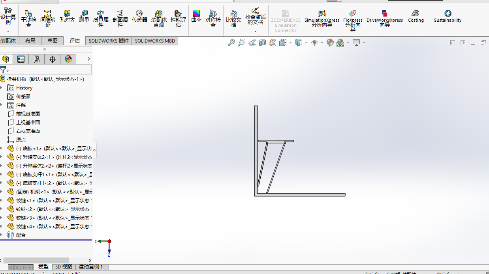The height and width of the screenshot is (274, 489).
Task: Expand the History folder in tree
Action: (2, 88)
